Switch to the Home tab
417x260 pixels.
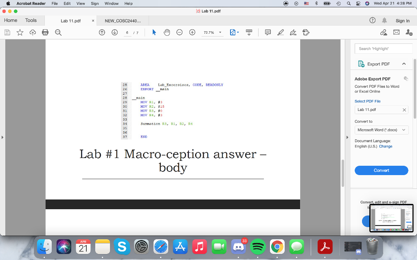11,20
